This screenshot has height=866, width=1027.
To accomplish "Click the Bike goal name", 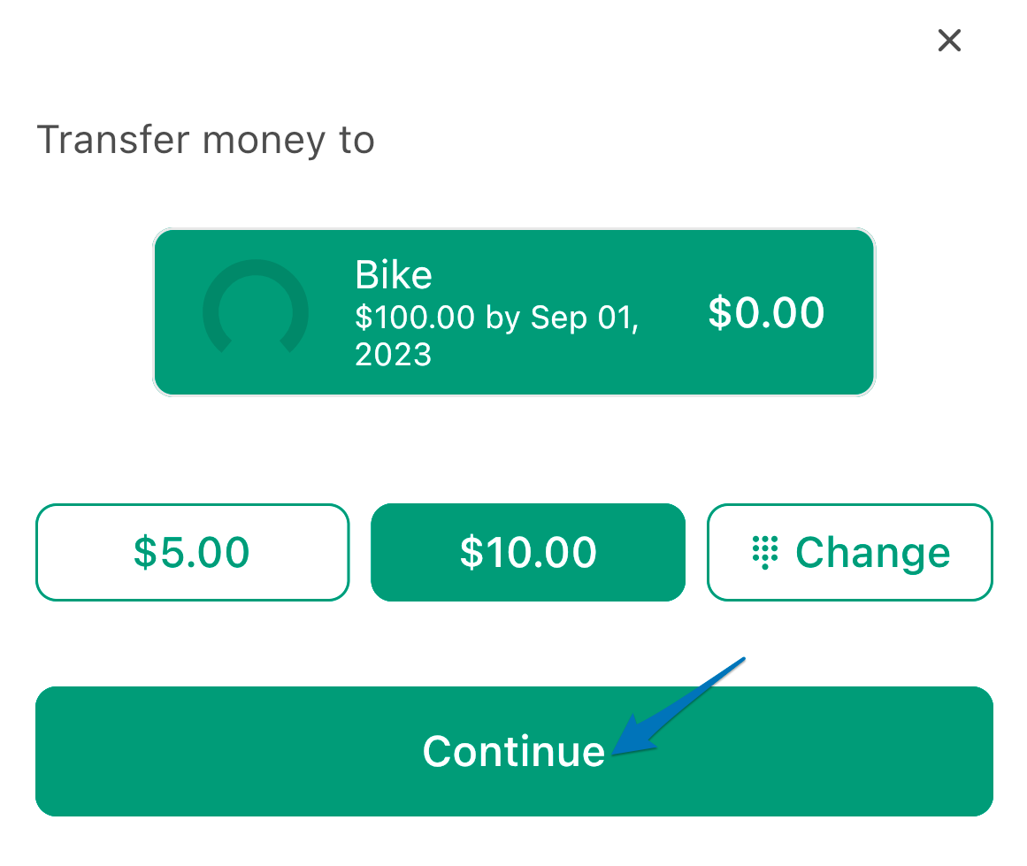I will pos(394,274).
